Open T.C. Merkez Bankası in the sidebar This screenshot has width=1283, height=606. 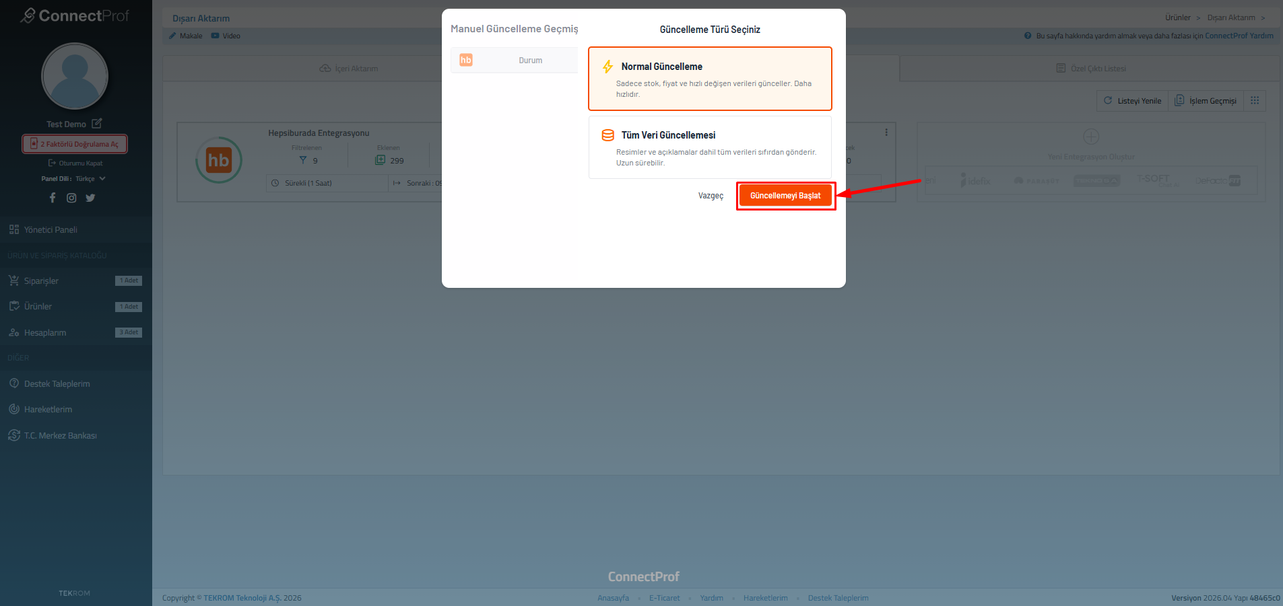click(x=76, y=436)
